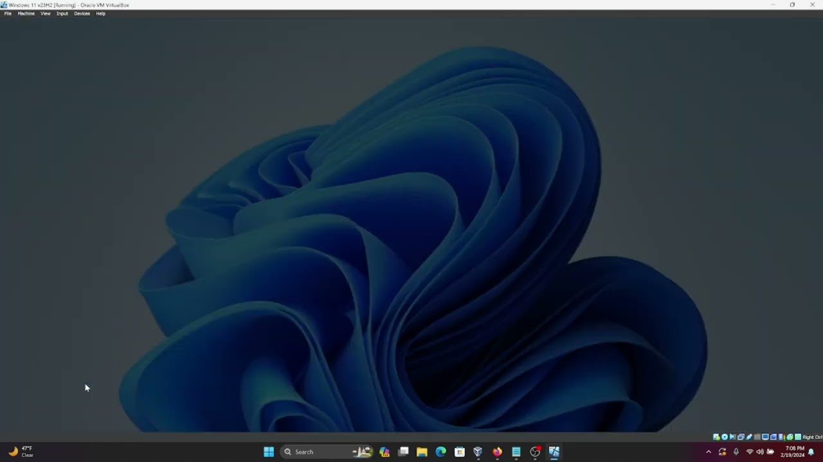Open Microsoft Store from taskbar
The image size is (823, 462).
coord(459,452)
